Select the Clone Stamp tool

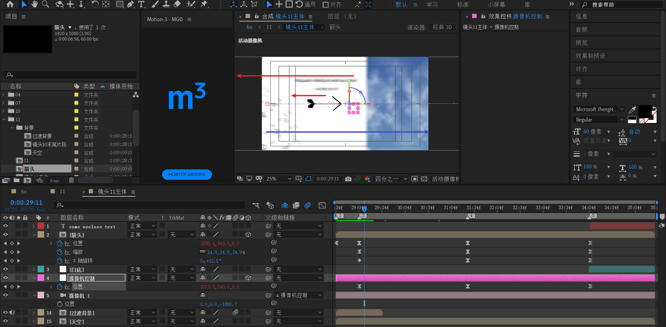coord(166,4)
